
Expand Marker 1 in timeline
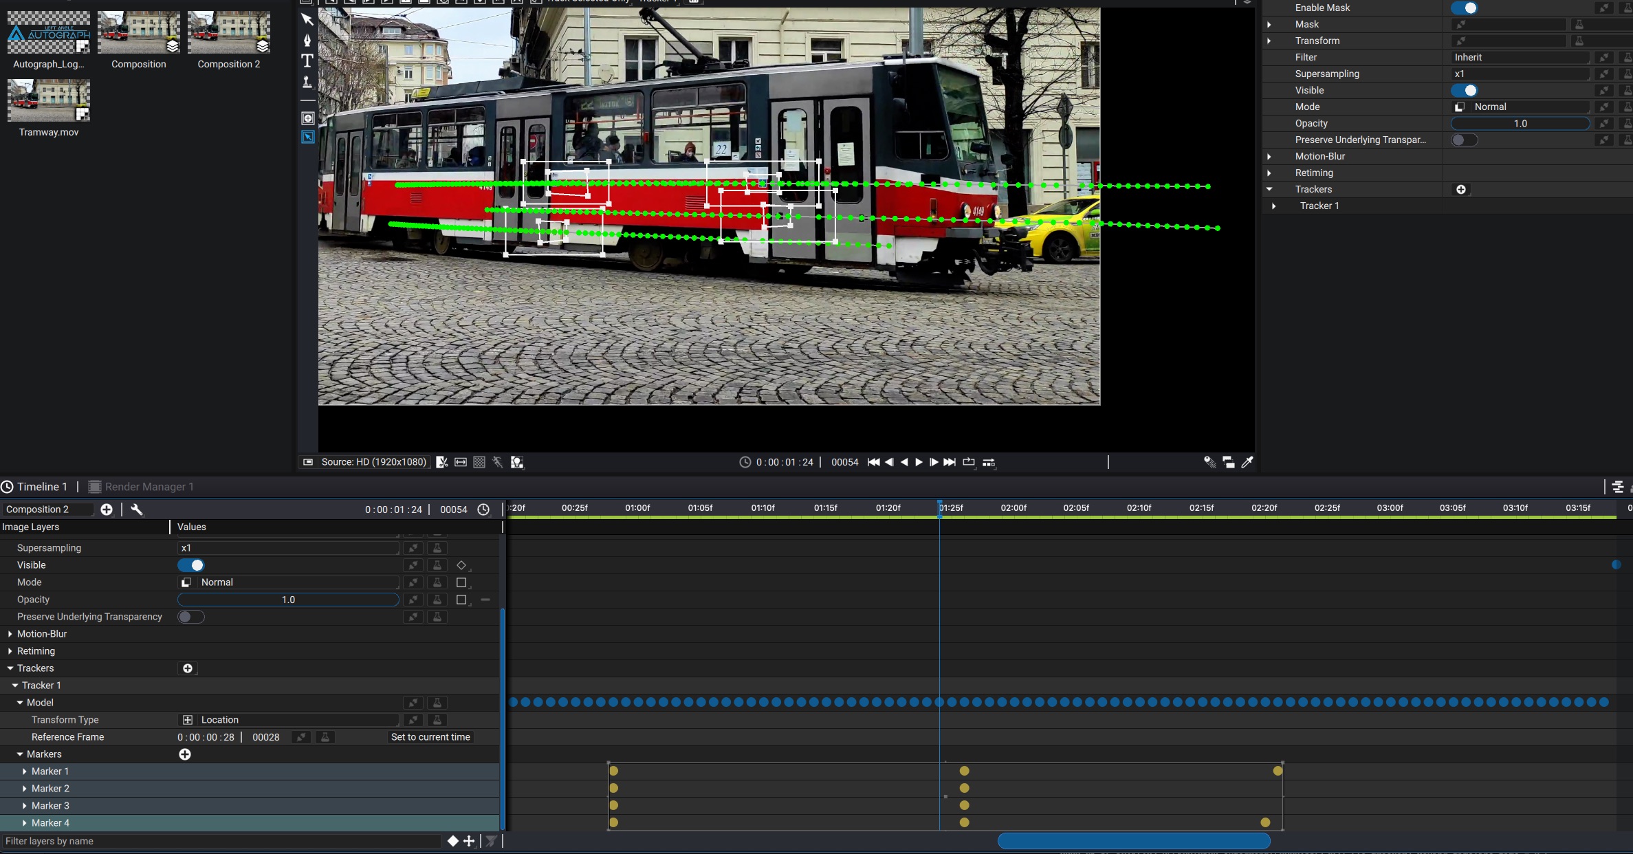(x=25, y=771)
